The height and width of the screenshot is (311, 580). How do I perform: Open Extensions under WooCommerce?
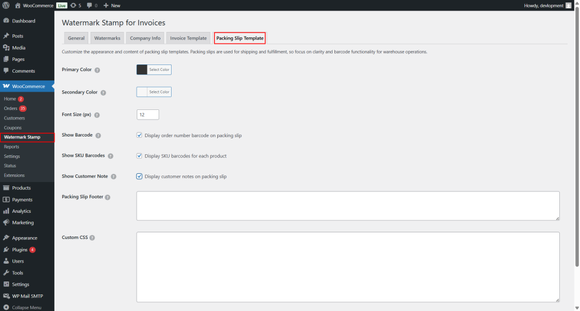click(x=14, y=175)
